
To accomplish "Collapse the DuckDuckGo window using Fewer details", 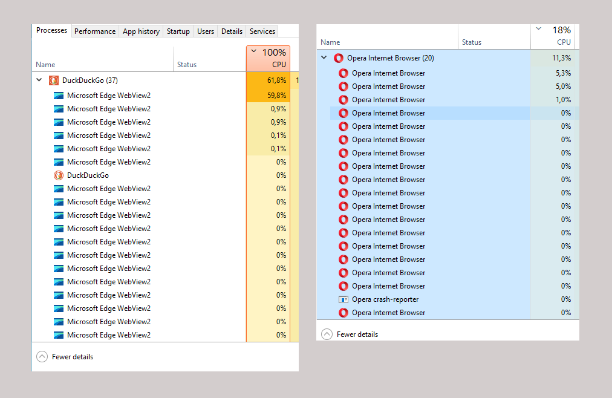I will 65,357.
